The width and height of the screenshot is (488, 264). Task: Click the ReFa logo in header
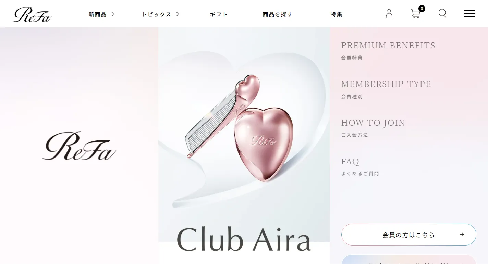pyautogui.click(x=32, y=14)
